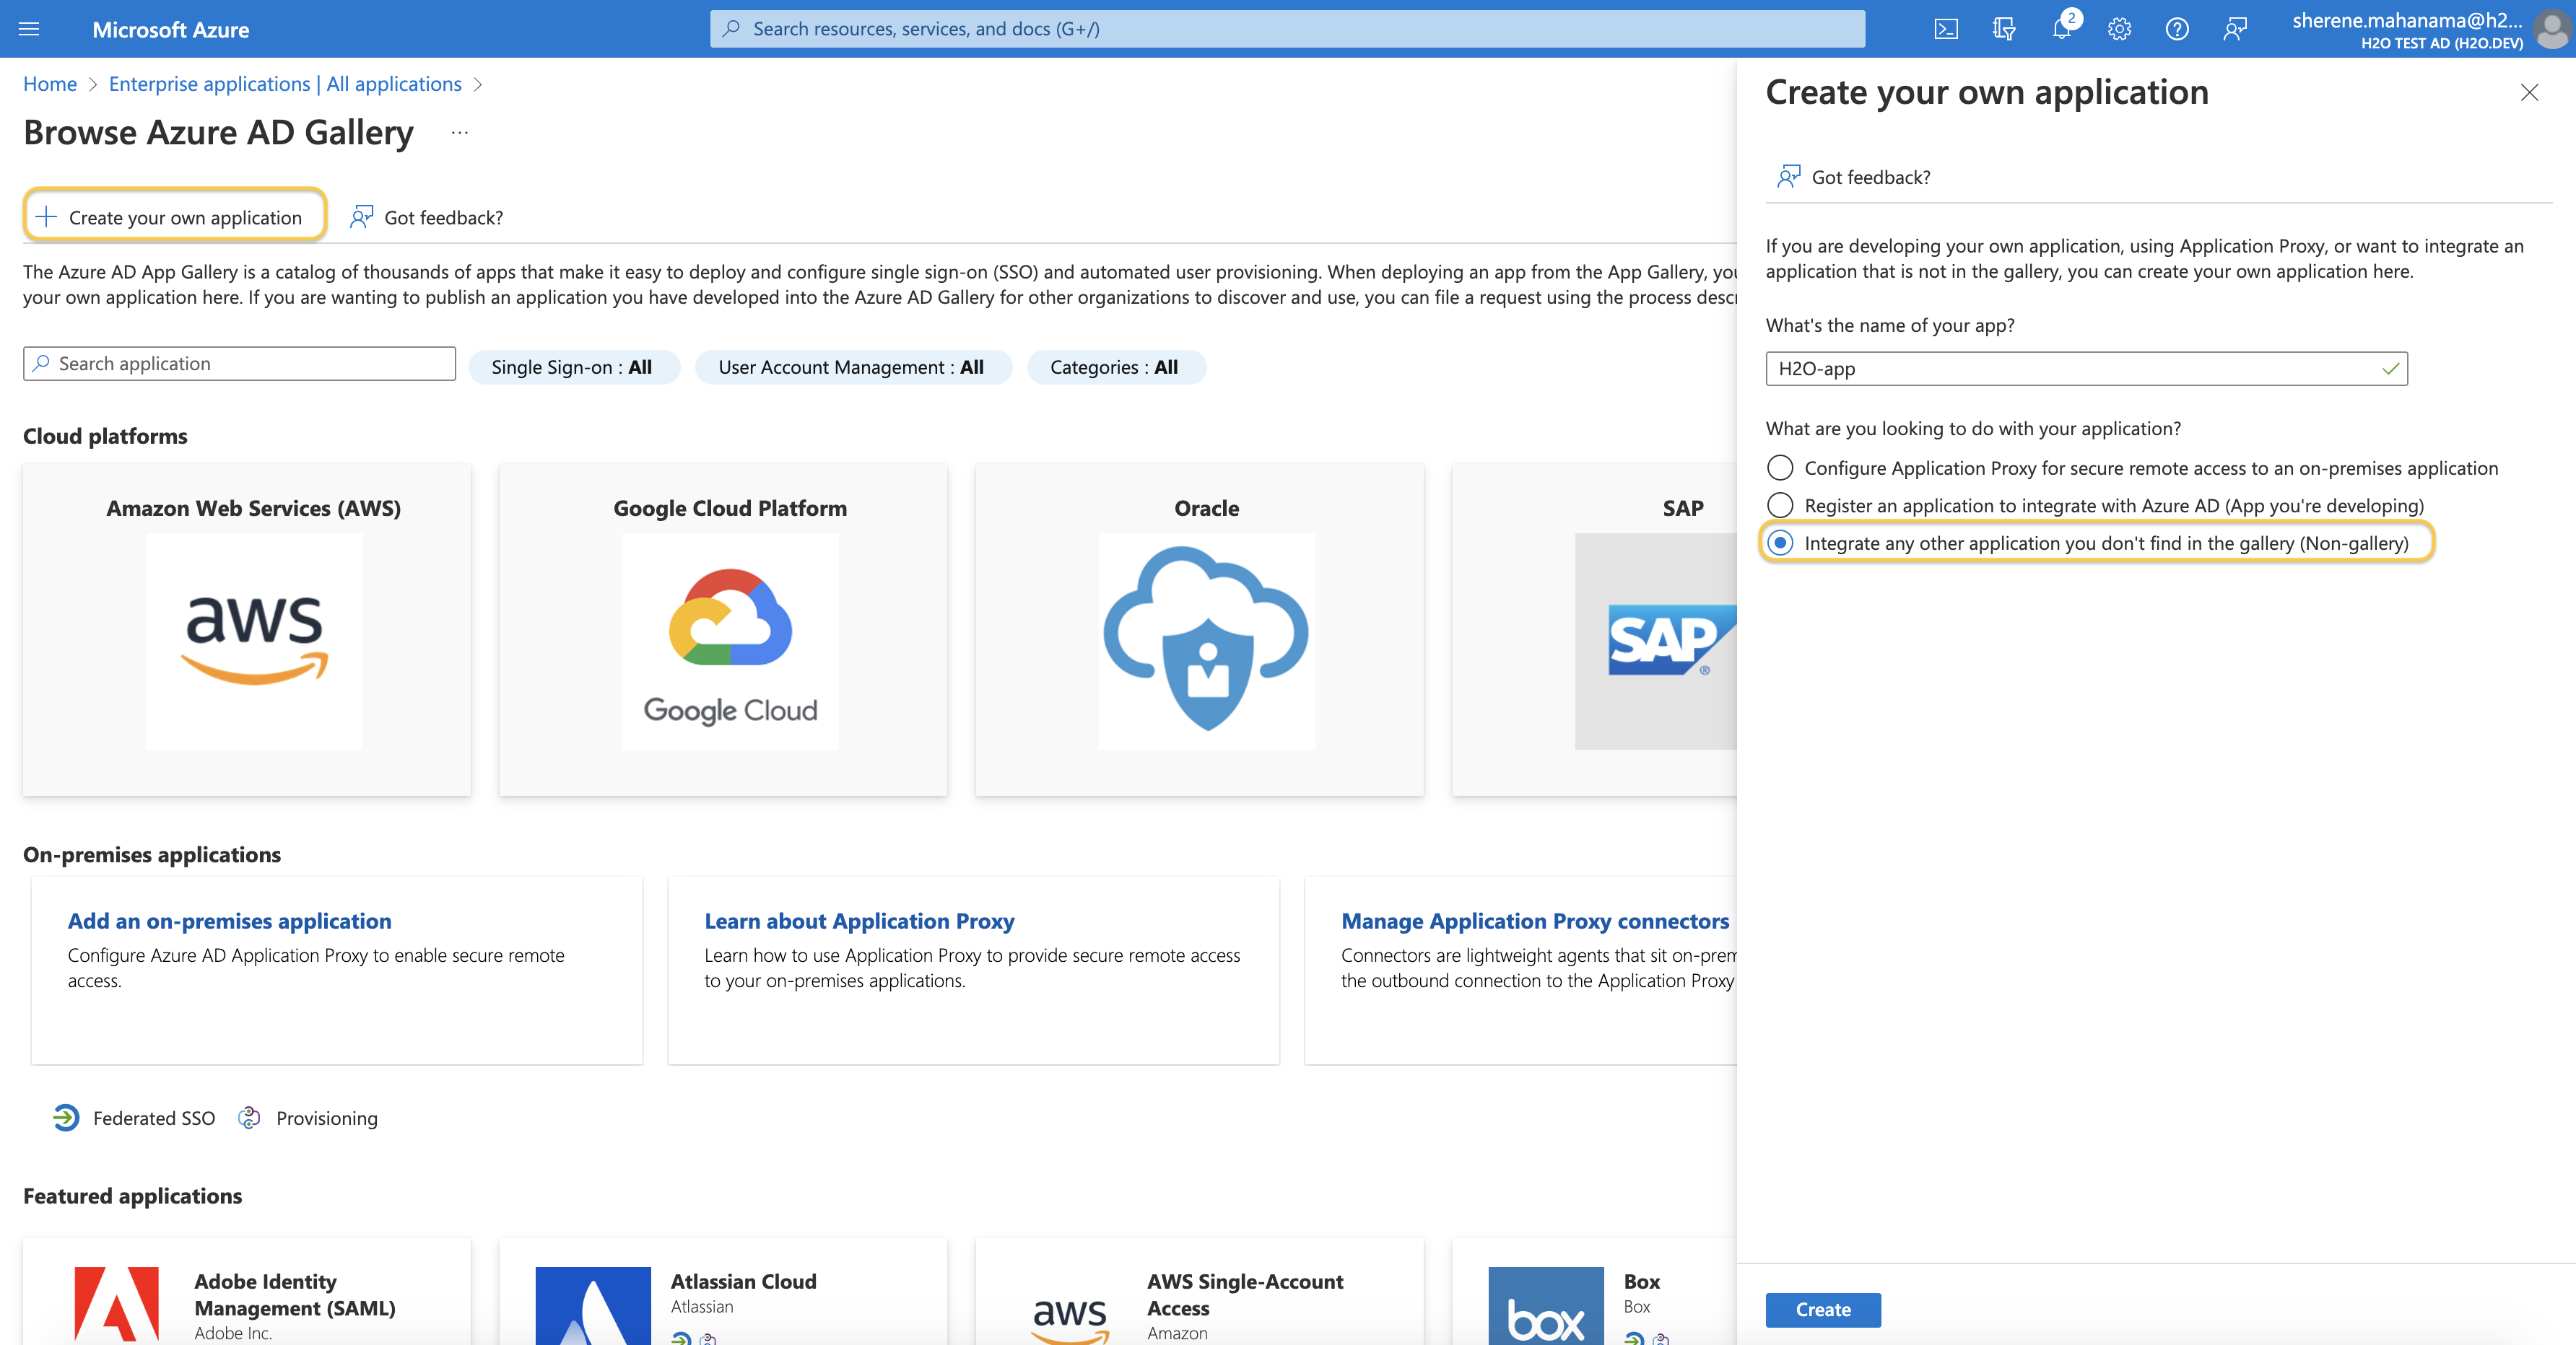This screenshot has height=1345, width=2576.
Task: Click the AWS Single-Account Access title
Action: click(1245, 1294)
